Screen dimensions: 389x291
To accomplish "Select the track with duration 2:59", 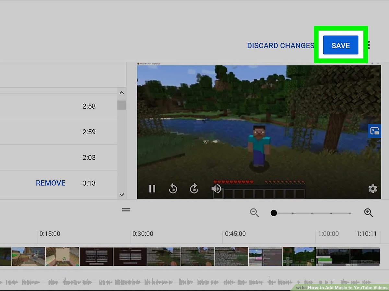I will (58, 132).
